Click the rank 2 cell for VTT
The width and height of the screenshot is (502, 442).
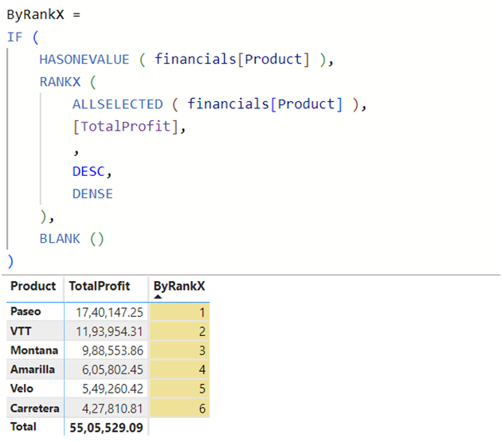[x=179, y=331]
